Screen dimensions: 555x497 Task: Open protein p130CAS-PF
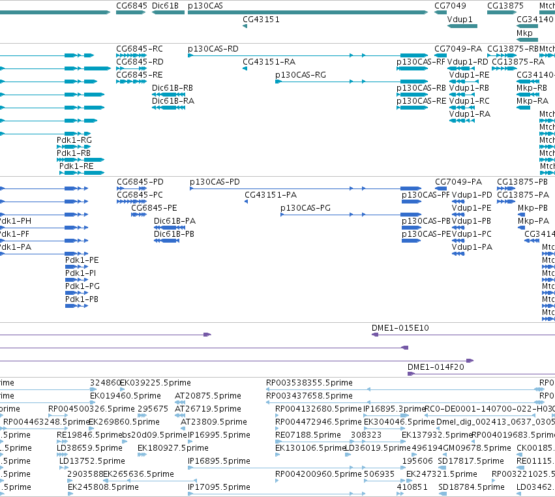(412, 202)
